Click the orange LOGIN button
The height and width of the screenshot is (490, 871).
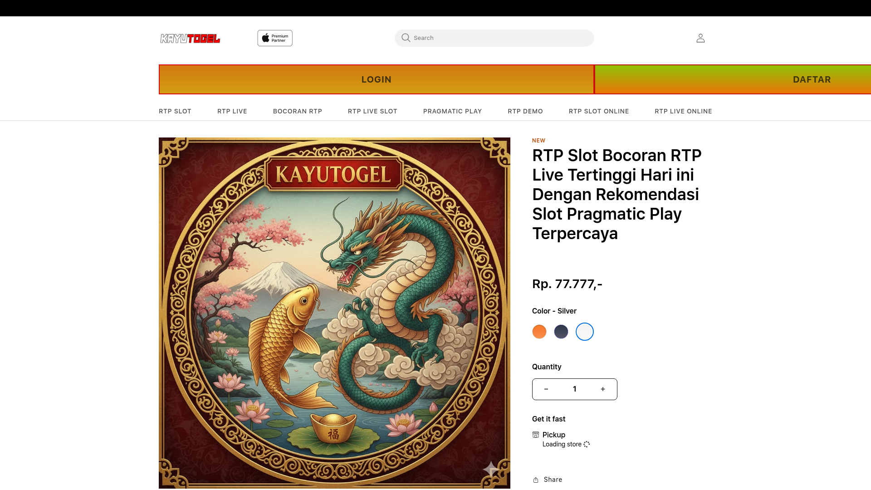coord(376,79)
